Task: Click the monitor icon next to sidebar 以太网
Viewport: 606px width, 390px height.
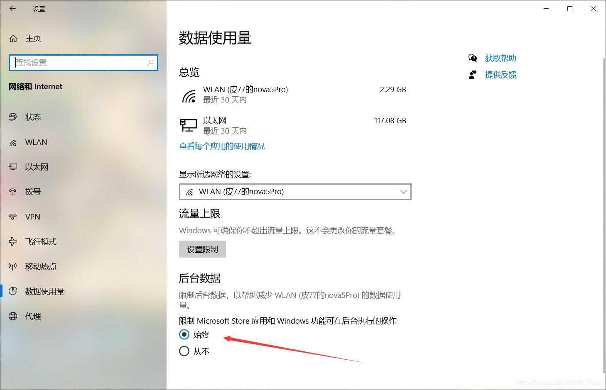Action: pos(13,167)
